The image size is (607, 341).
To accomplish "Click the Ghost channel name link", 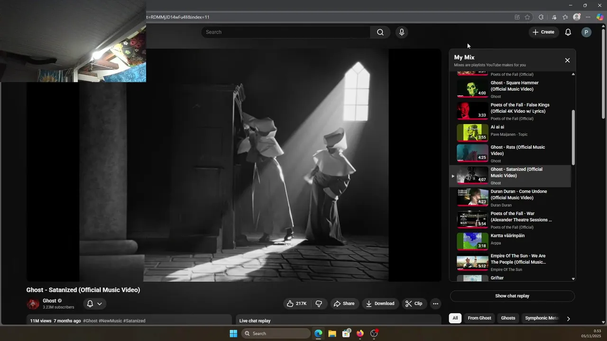I will 49,301.
